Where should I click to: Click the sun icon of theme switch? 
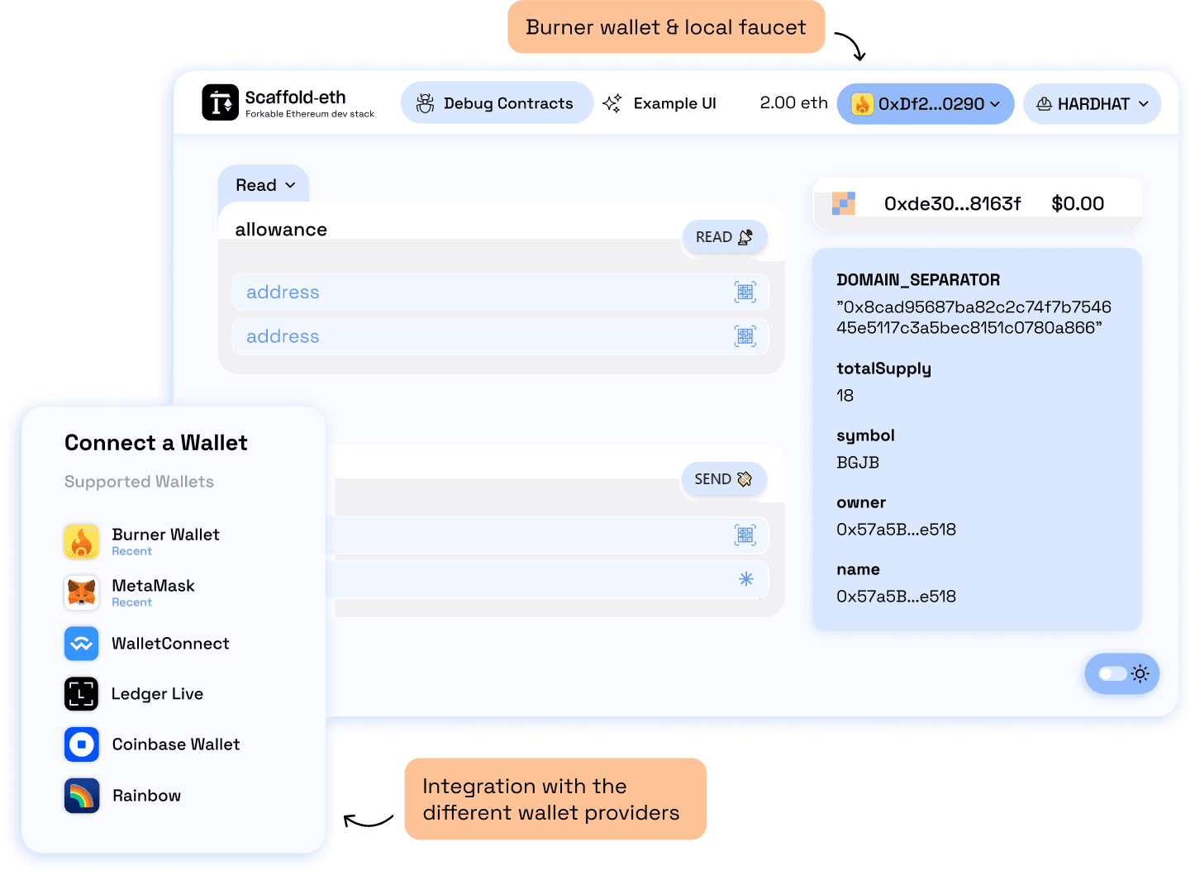coord(1140,674)
